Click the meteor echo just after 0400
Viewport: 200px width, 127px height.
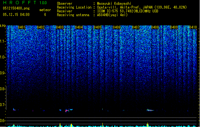coord(14,110)
